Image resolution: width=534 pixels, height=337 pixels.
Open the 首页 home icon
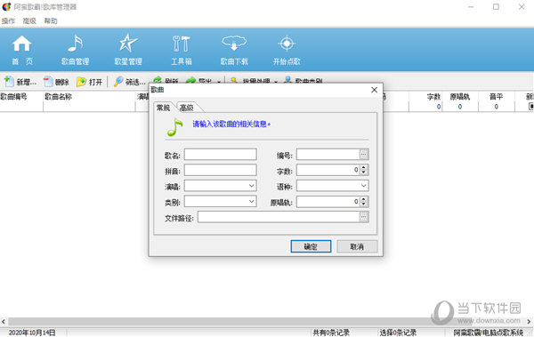click(22, 51)
